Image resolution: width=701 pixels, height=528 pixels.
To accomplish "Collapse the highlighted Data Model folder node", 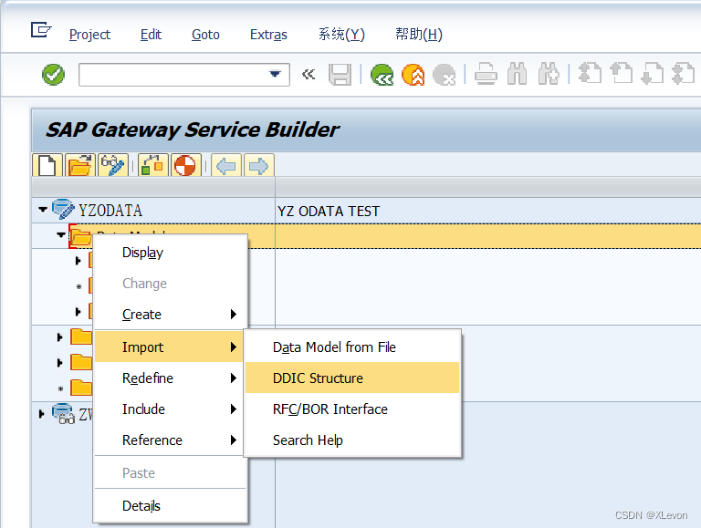I will (x=61, y=234).
